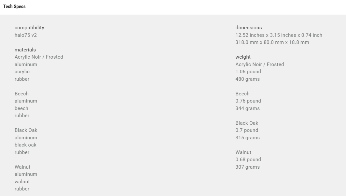Click the 344 grams value
This screenshot has height=196, width=346.
click(247, 108)
